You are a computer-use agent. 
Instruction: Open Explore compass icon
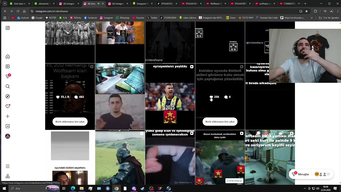pos(8,96)
